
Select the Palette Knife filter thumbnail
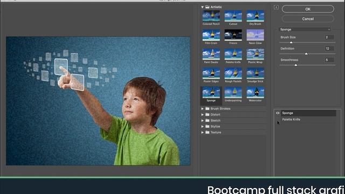point(233,54)
